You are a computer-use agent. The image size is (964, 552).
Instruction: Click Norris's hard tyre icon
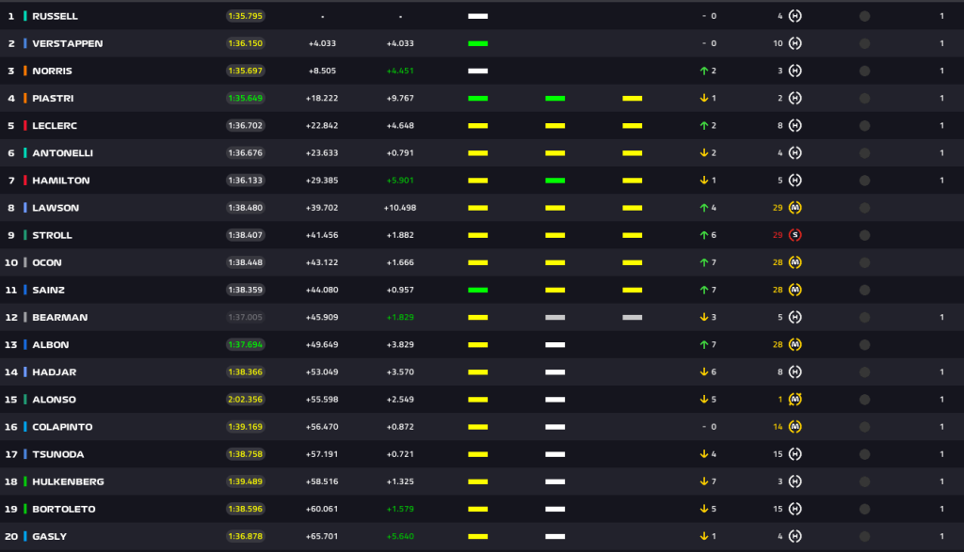coord(795,71)
